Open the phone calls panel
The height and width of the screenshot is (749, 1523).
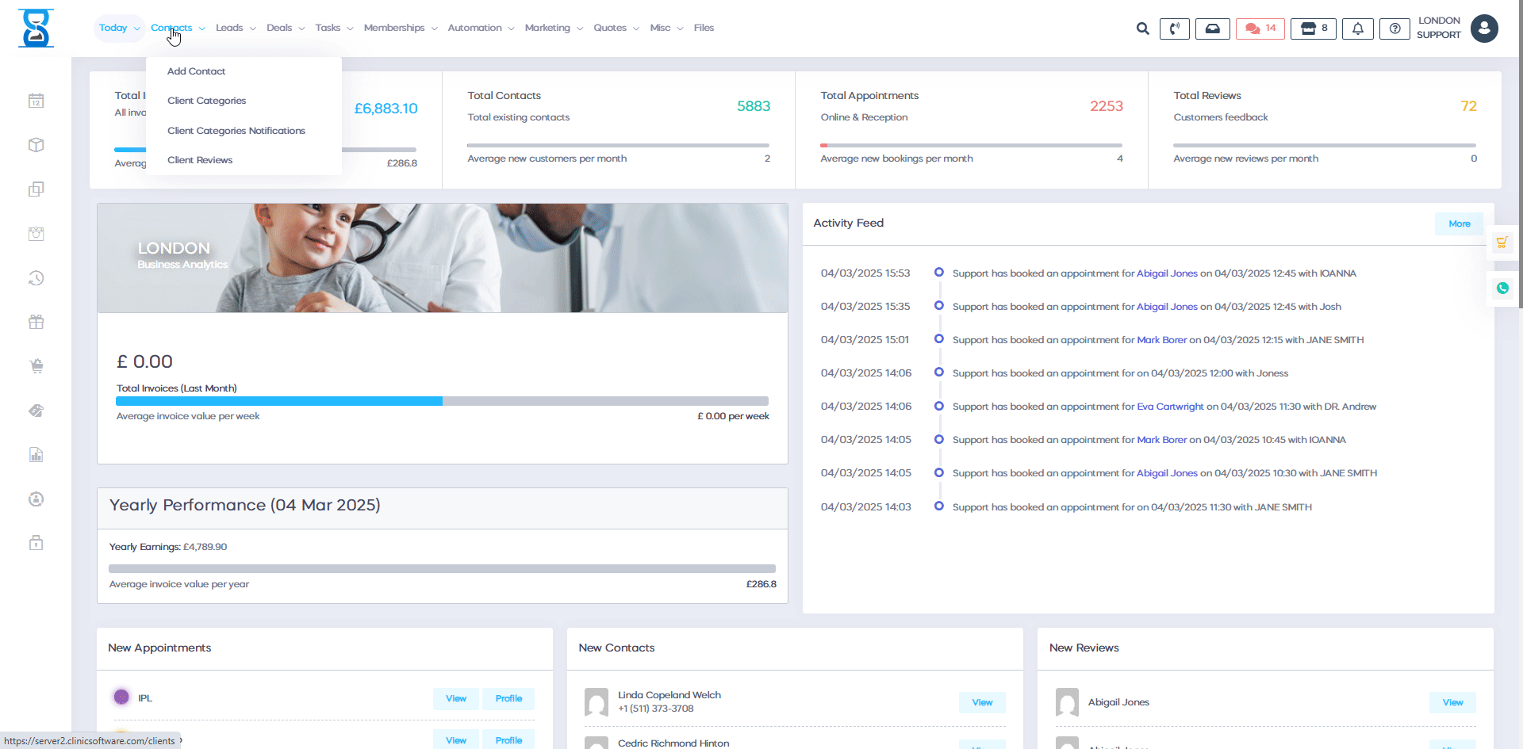(x=1175, y=28)
